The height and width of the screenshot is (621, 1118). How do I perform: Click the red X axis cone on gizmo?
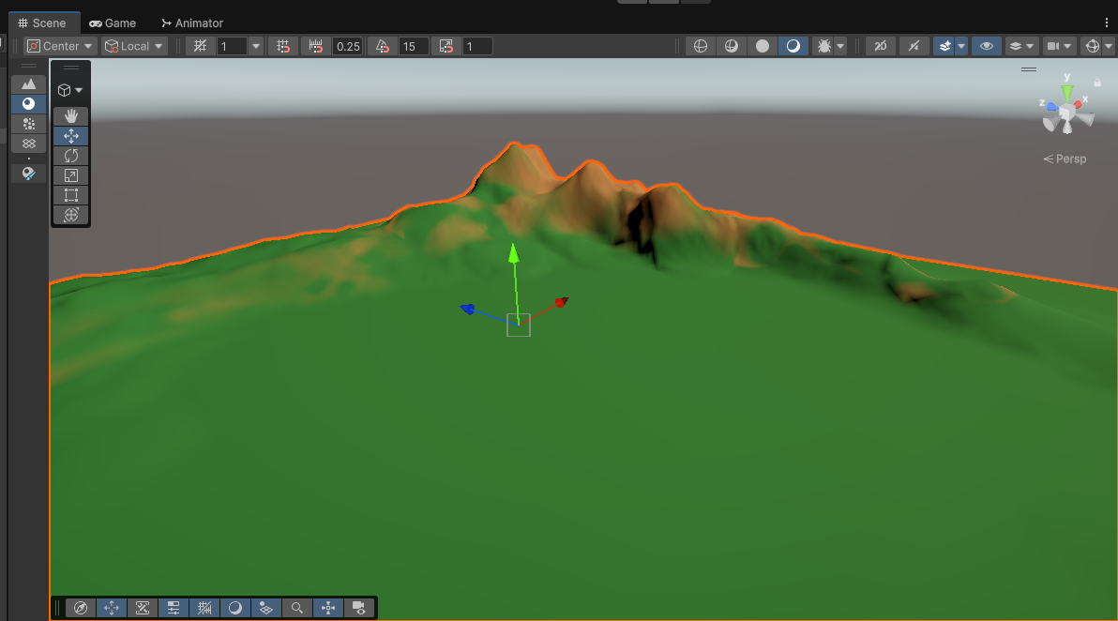1080,104
